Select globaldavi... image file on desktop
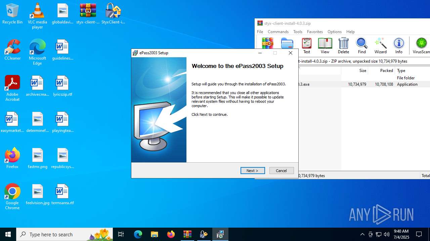The height and width of the screenshot is (241, 430). pyautogui.click(x=62, y=14)
